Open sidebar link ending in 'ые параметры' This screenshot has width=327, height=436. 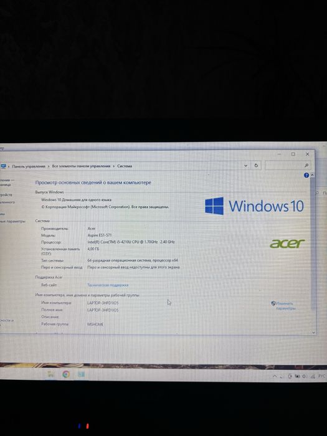click(x=12, y=221)
